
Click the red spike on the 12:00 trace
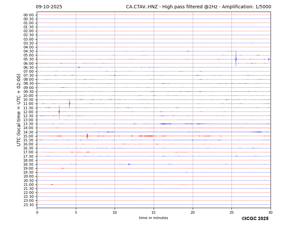pos(59,112)
